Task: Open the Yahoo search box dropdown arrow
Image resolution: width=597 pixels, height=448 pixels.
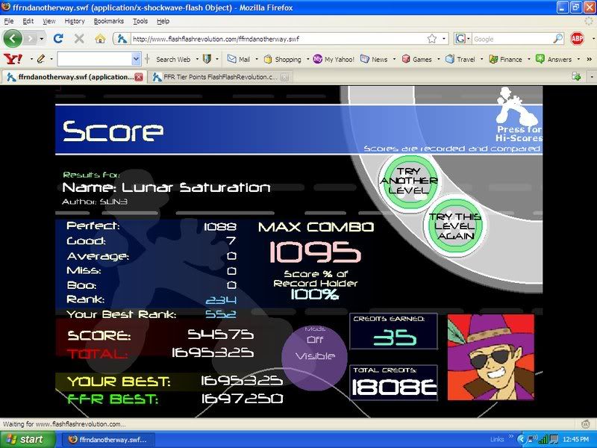Action: (x=136, y=59)
